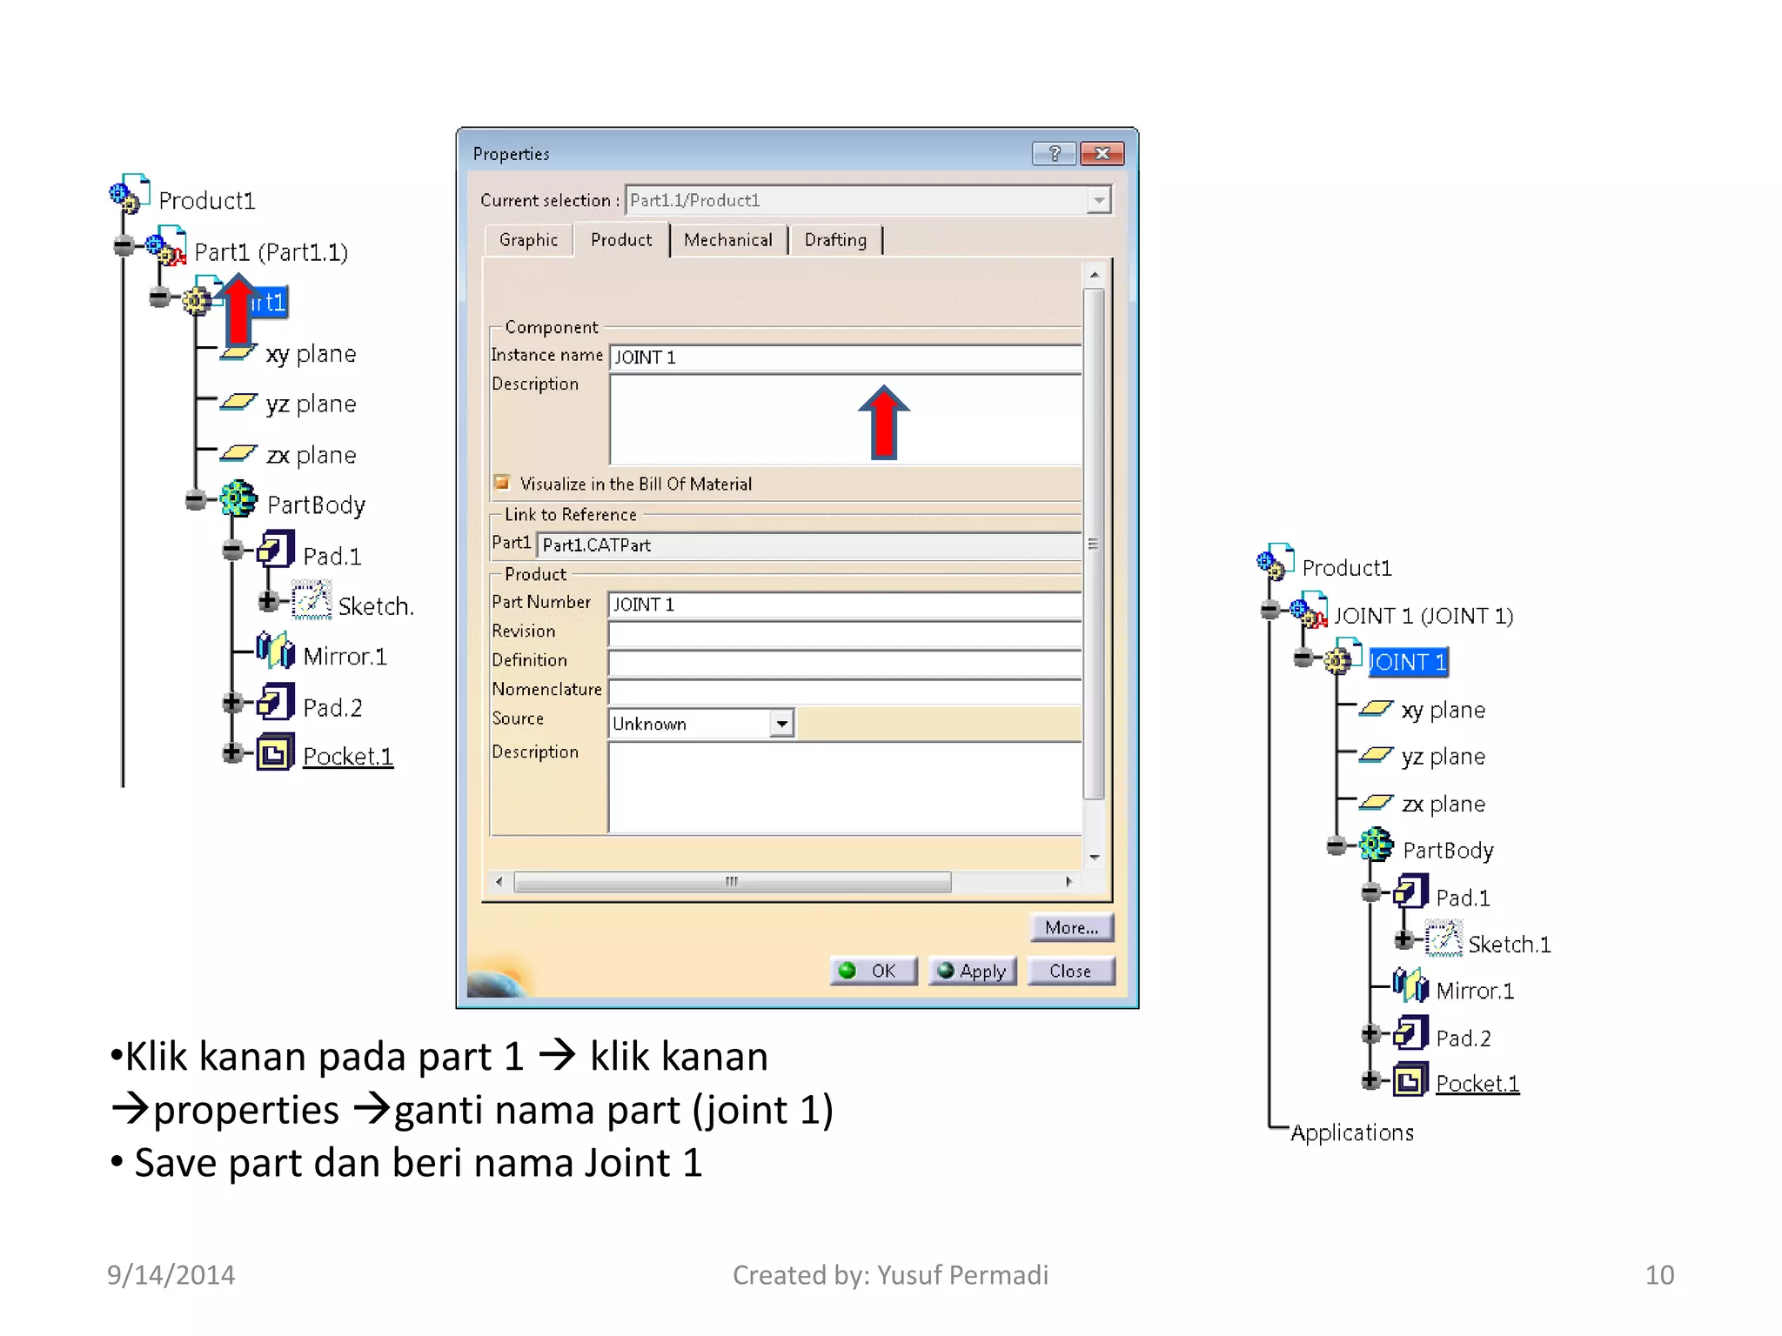
Task: Click the More... button
Action: [1071, 928]
